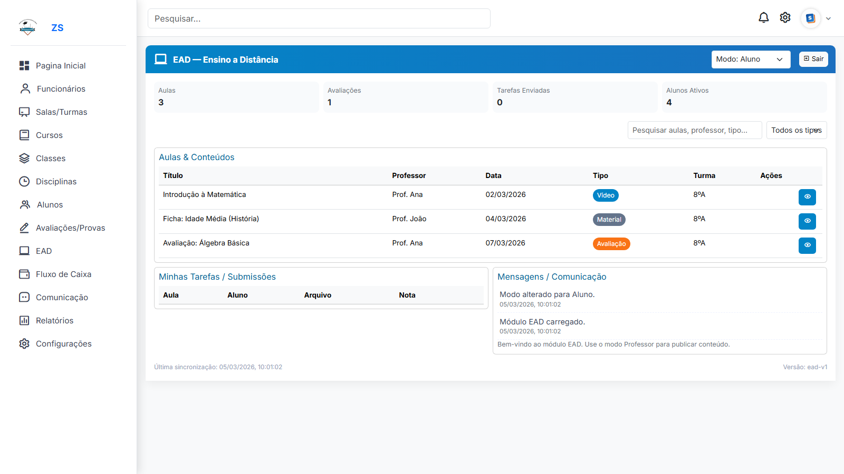The height and width of the screenshot is (474, 844).
Task: Expand the Todos os tipos filter
Action: pyautogui.click(x=796, y=130)
